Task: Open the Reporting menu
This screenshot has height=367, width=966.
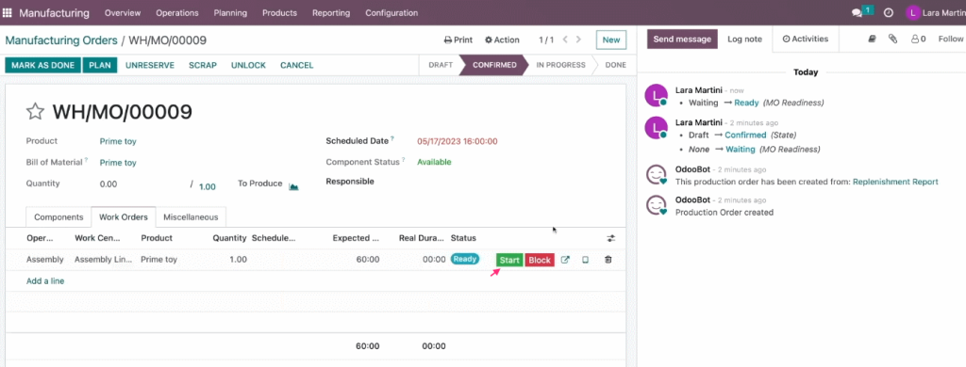Action: (x=331, y=13)
